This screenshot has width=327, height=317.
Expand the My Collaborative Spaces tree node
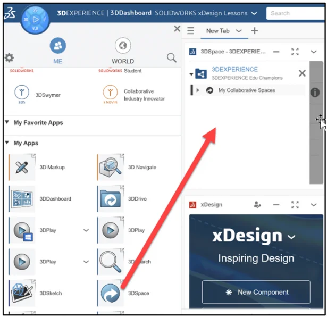[198, 90]
